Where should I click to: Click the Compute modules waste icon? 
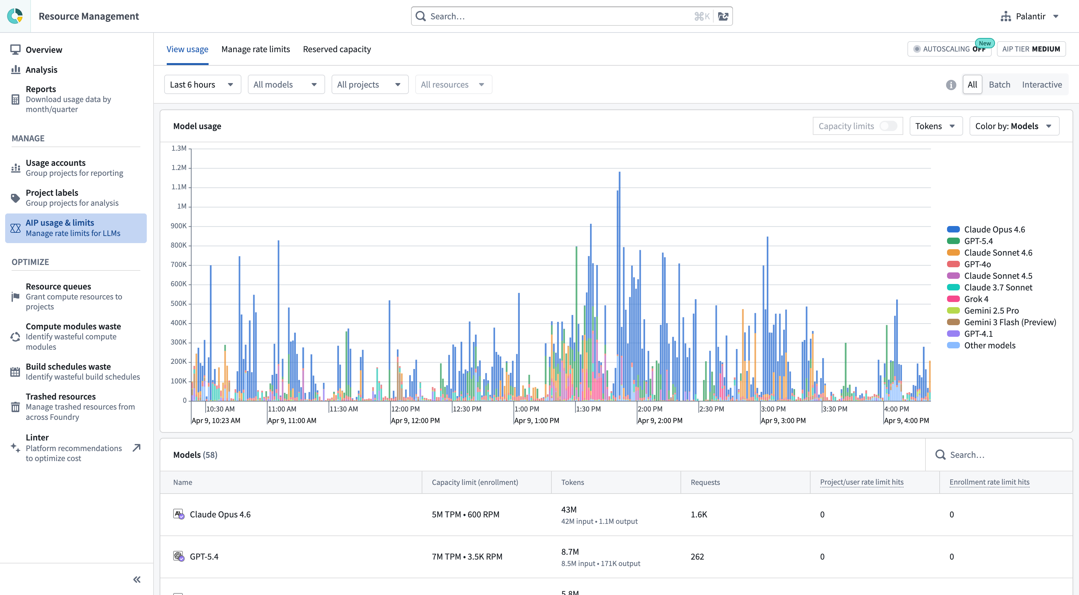point(15,336)
